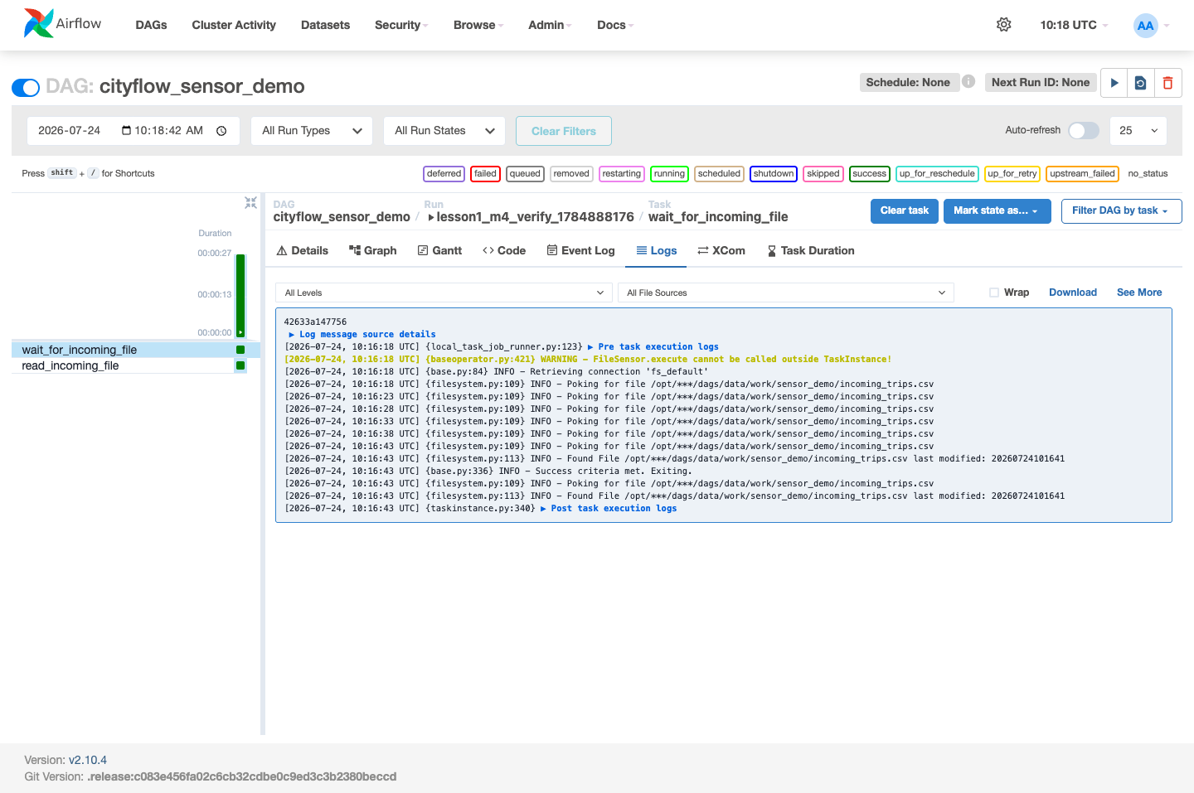Open Cluster Activity page
This screenshot has height=793, width=1194.
coord(234,25)
